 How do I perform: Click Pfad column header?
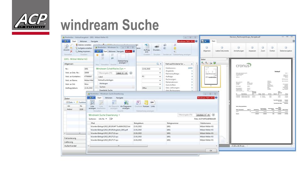(111, 123)
